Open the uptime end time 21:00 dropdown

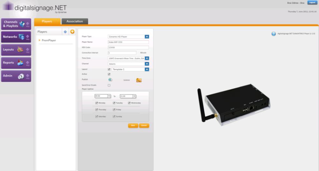coord(134,96)
